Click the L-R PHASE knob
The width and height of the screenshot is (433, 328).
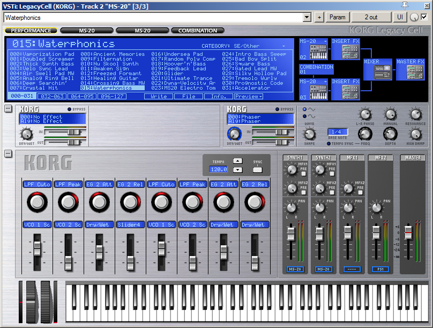click(365, 114)
